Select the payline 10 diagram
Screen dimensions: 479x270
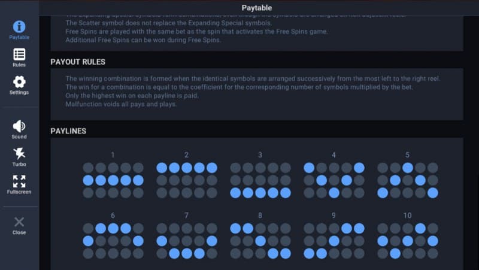(408, 241)
